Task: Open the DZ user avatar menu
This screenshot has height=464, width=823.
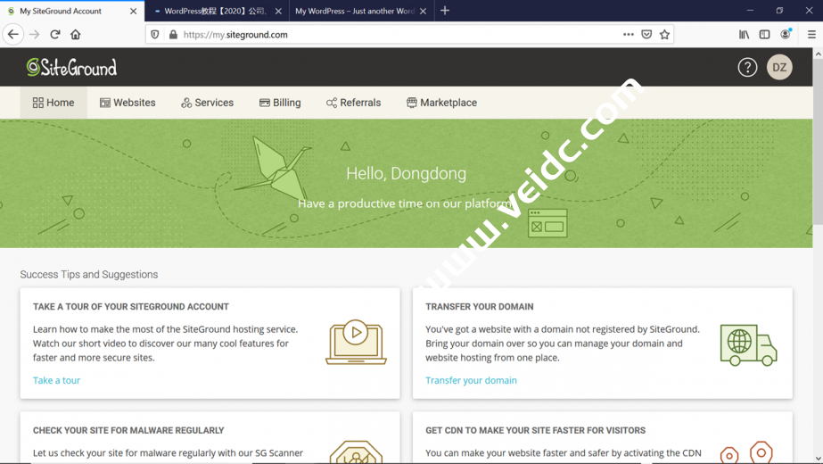Action: click(779, 68)
